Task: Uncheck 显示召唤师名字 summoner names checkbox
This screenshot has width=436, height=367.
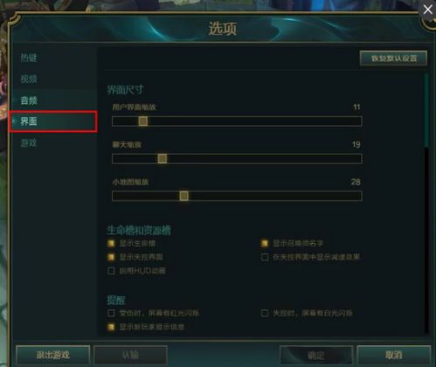Action: tap(265, 243)
